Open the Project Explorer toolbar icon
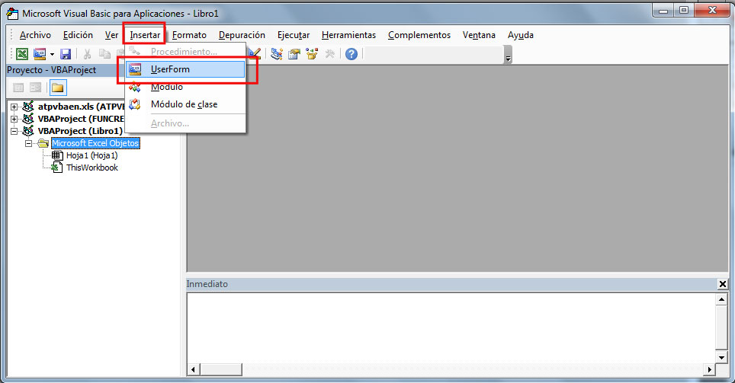 (x=277, y=54)
